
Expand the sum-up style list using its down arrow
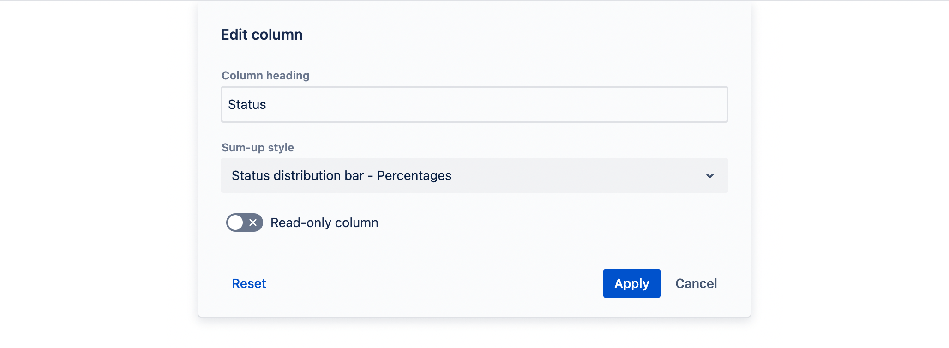(x=710, y=176)
